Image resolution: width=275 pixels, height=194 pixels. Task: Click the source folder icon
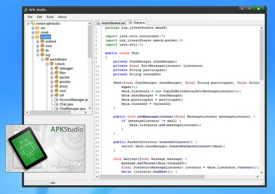pyautogui.click(x=37, y=37)
